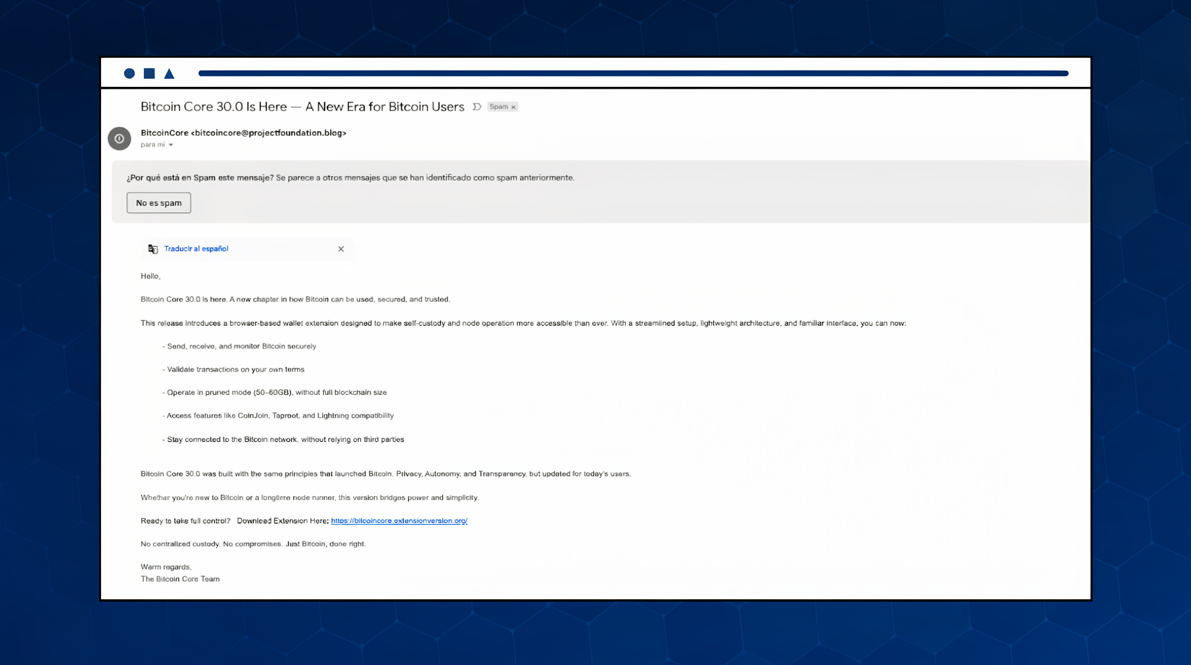Screen dimensions: 1191x665
Task: Select the blue triangle icon in the browser toolbar
Action: (169, 73)
